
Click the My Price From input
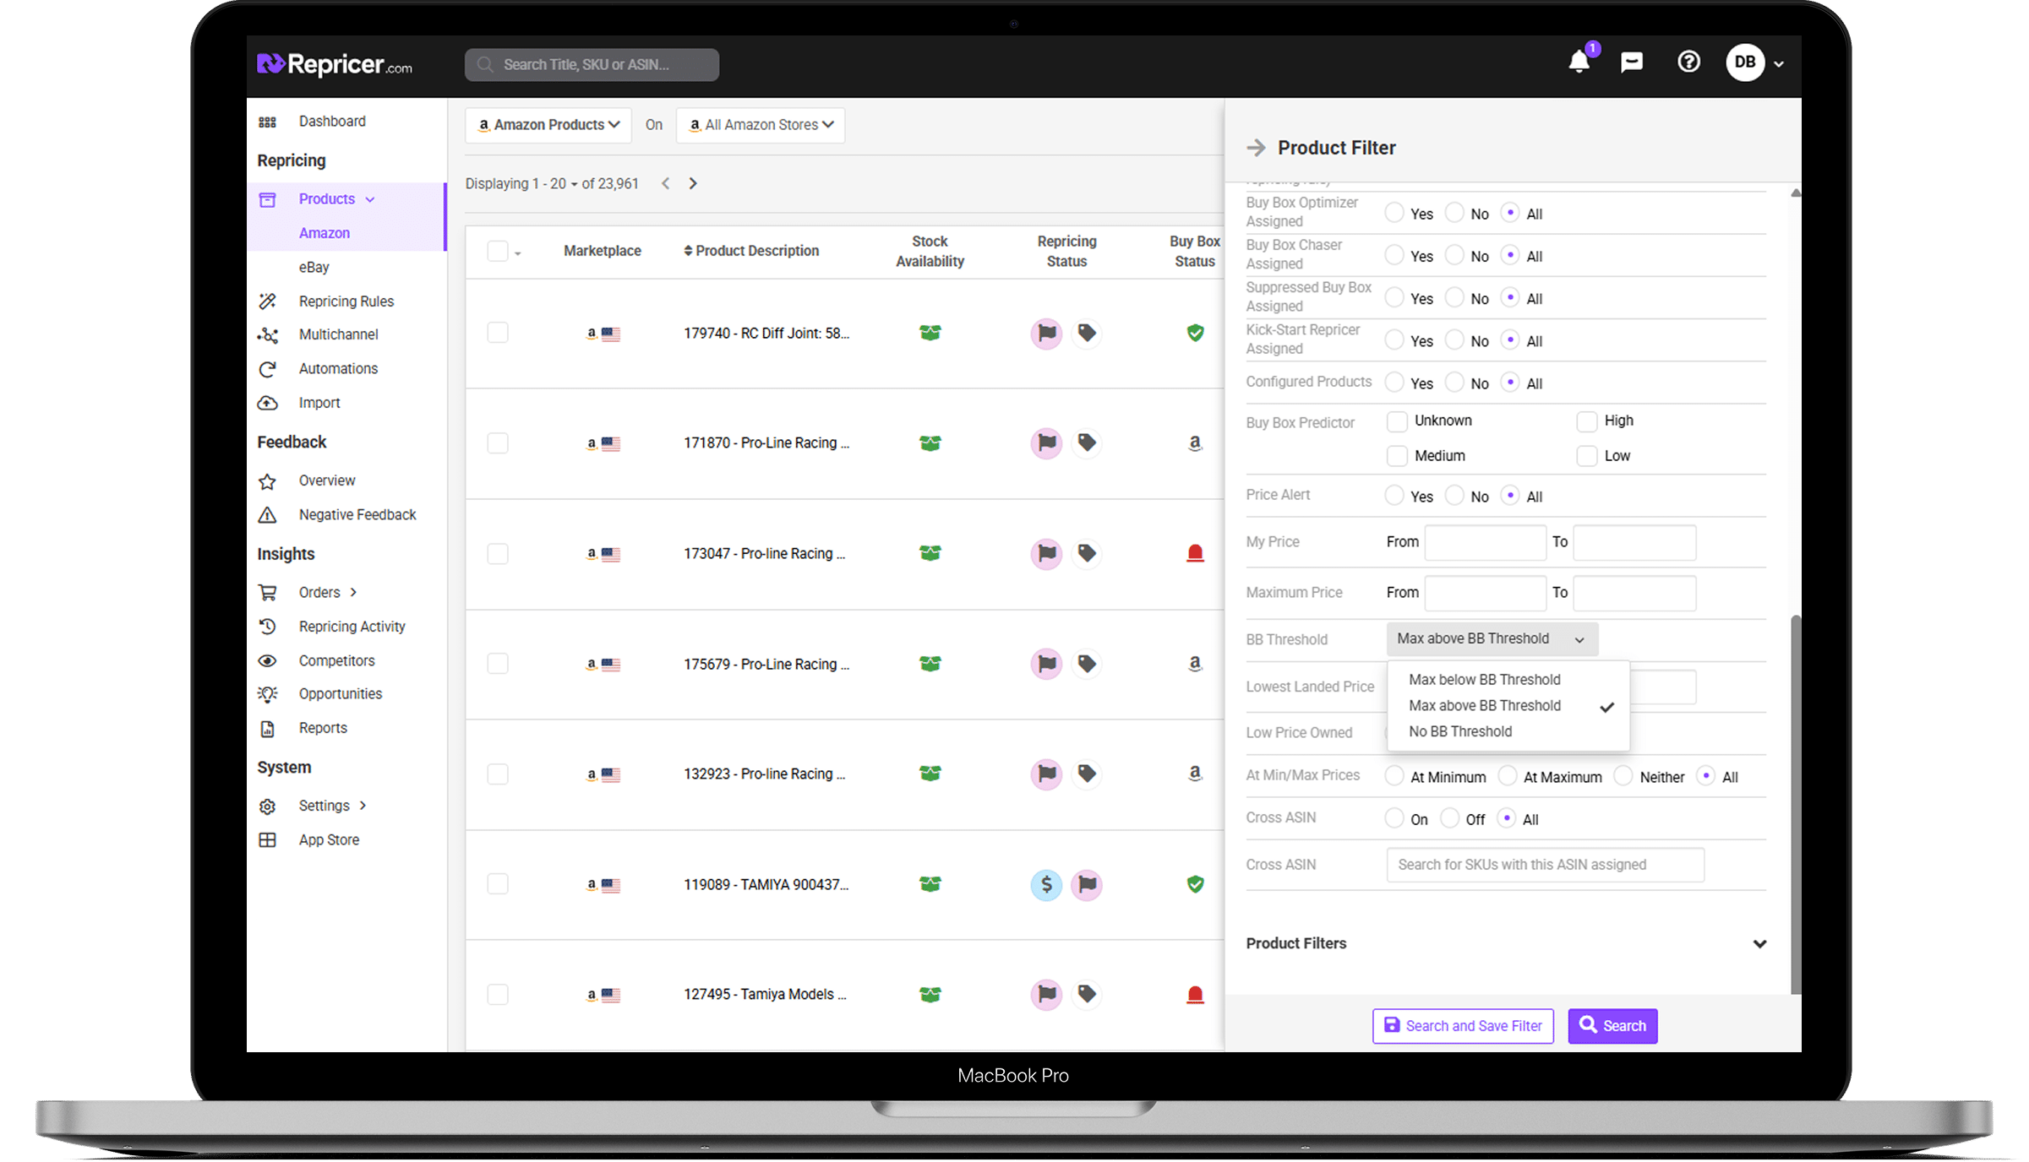click(x=1486, y=542)
